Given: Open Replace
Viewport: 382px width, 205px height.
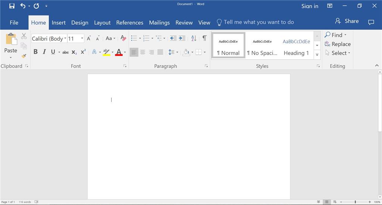Looking at the screenshot, I should click(x=338, y=44).
